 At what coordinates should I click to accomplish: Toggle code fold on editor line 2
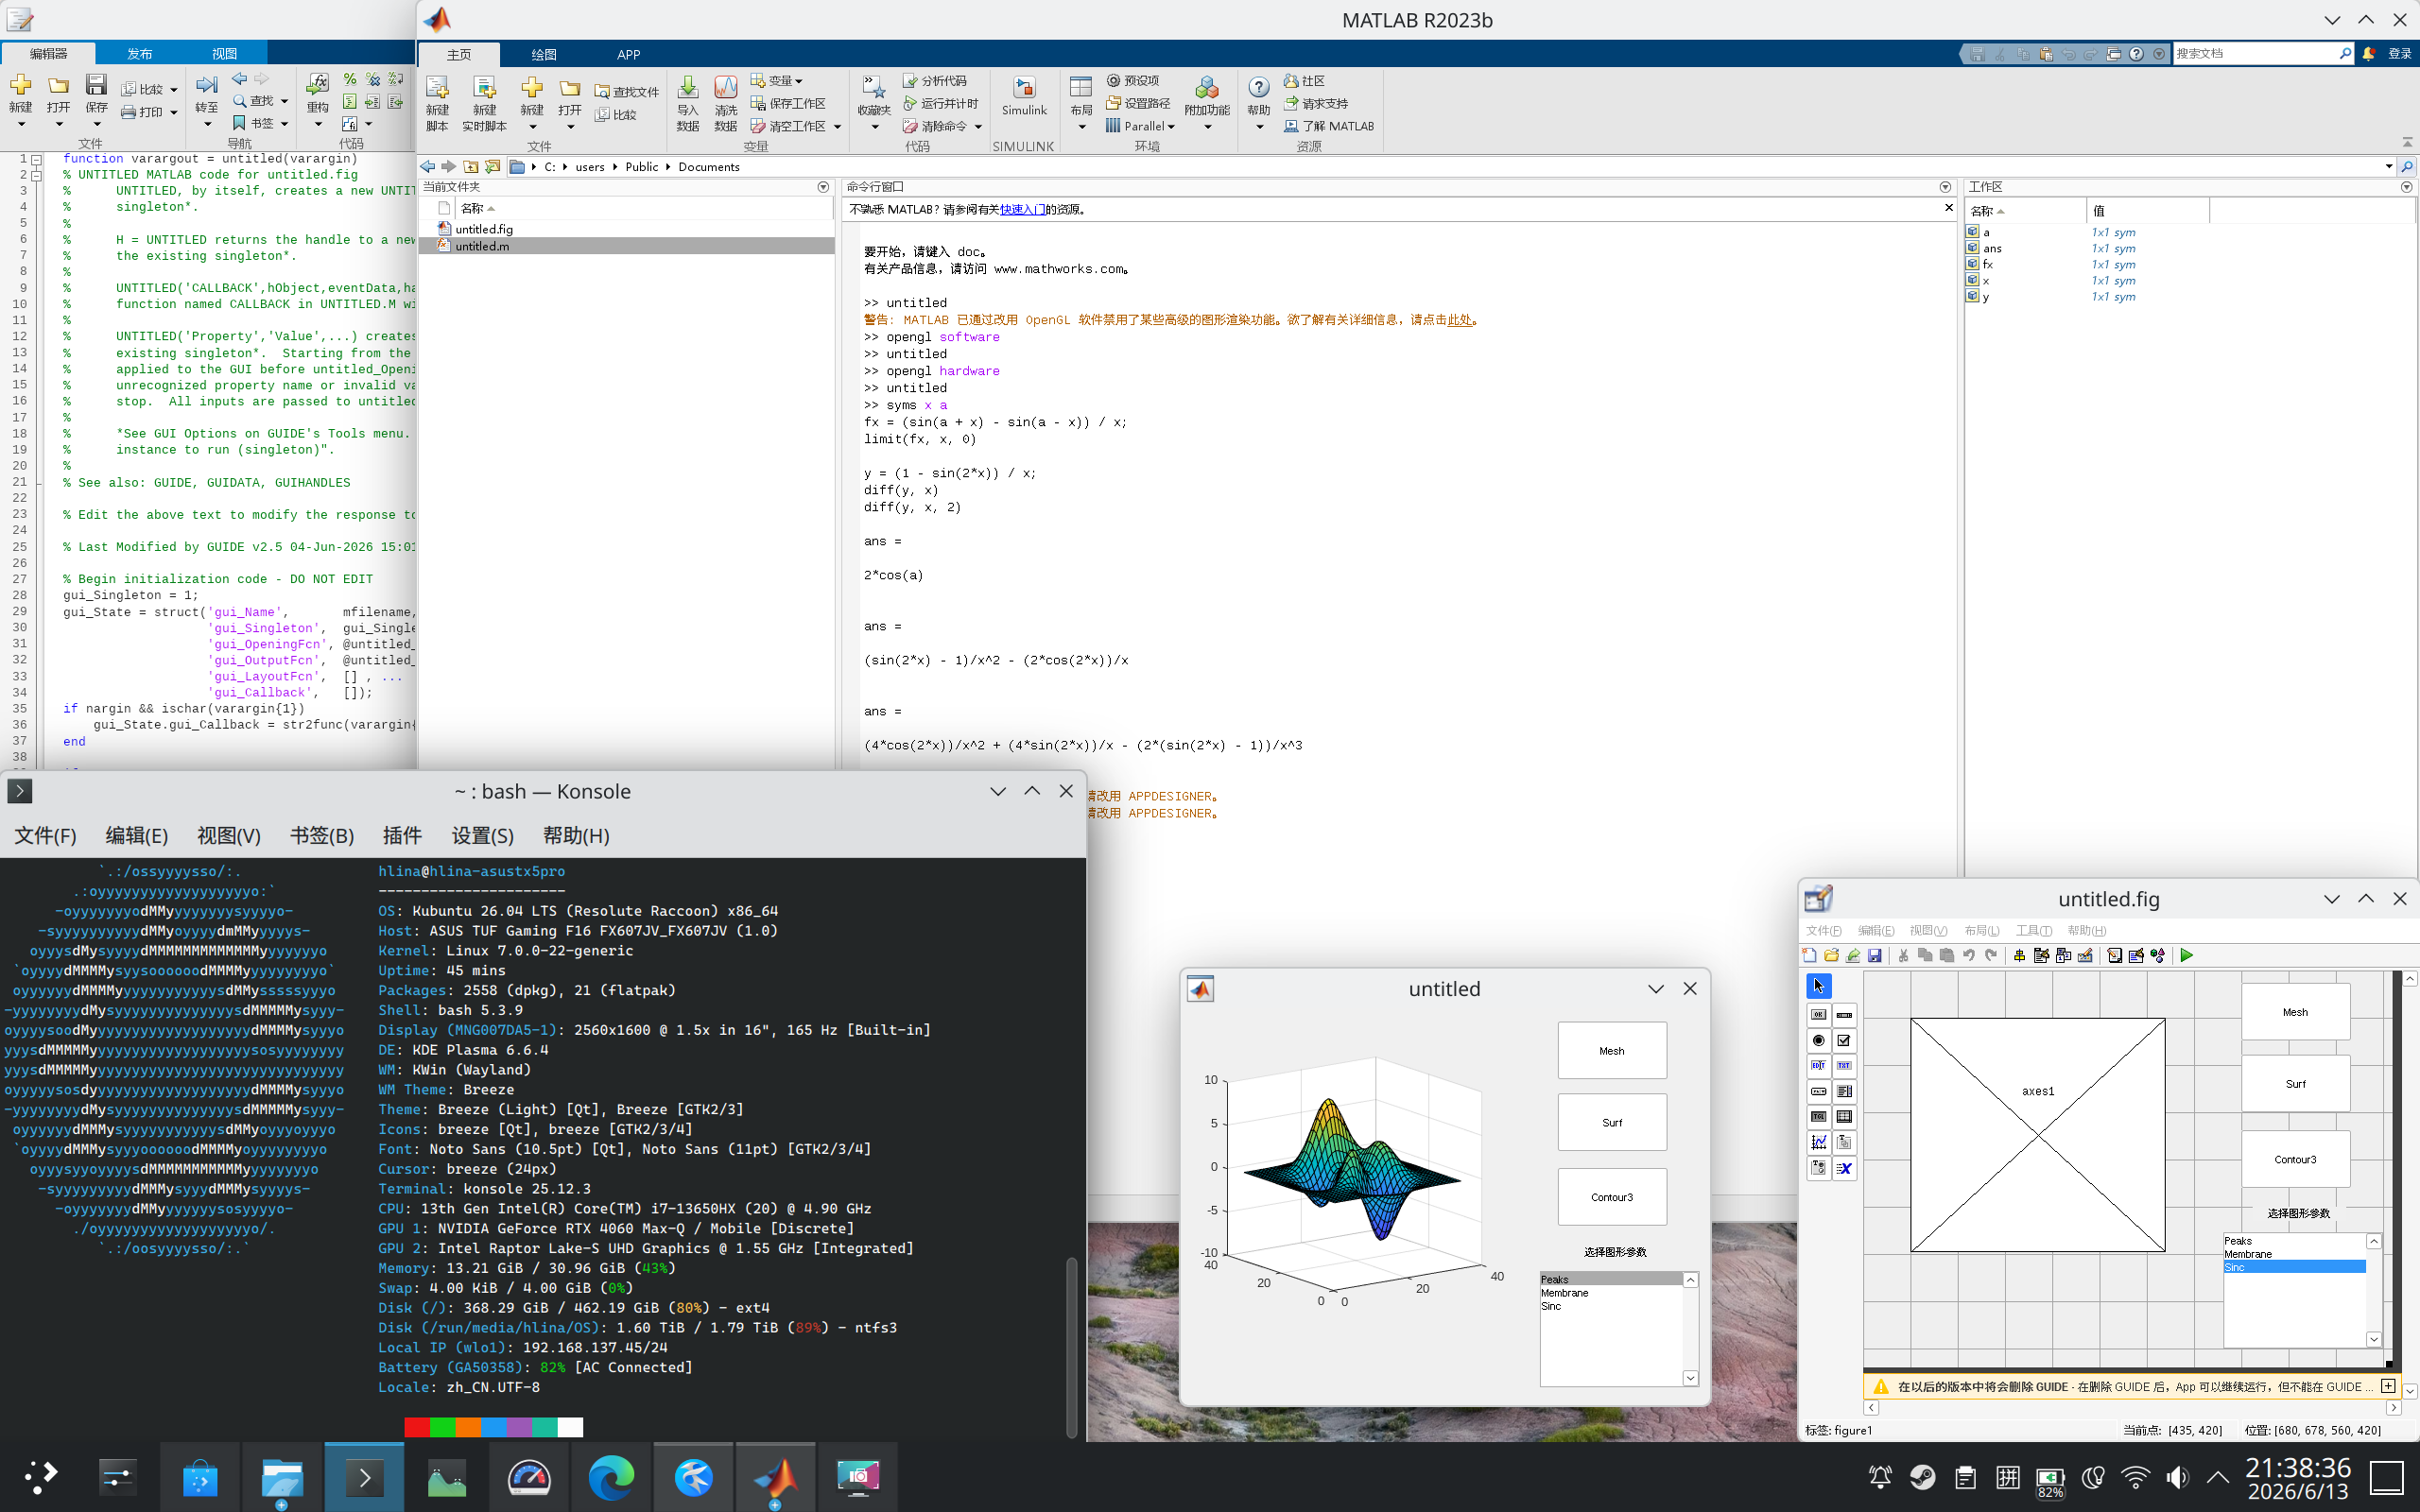tap(36, 175)
